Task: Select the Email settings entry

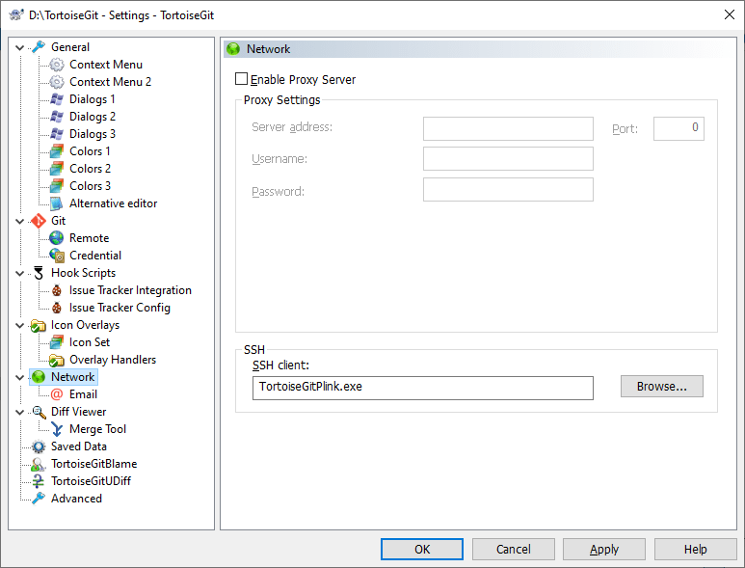Action: click(x=83, y=394)
